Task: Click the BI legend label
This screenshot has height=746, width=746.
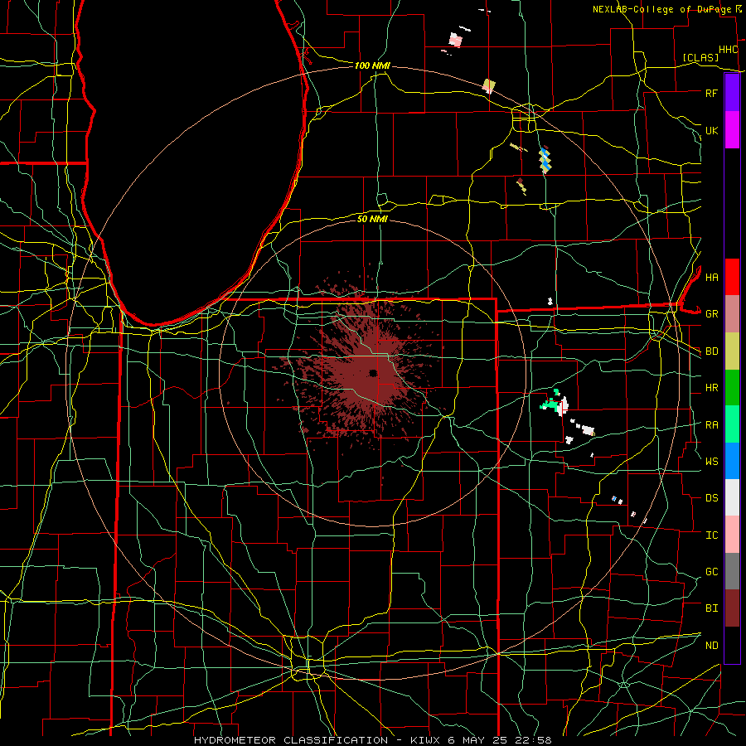Action: tap(711, 608)
